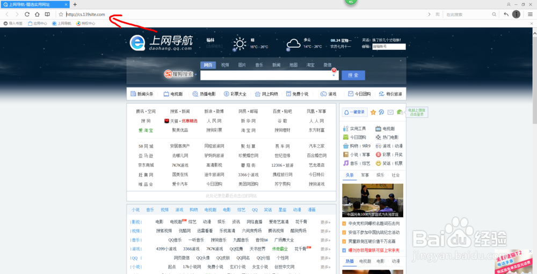This screenshot has width=537, height=274.
Task: Bookmark page with star icon
Action: coord(61,14)
